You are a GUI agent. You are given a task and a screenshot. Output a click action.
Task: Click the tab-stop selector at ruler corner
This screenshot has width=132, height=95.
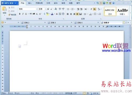[x=2, y=26]
